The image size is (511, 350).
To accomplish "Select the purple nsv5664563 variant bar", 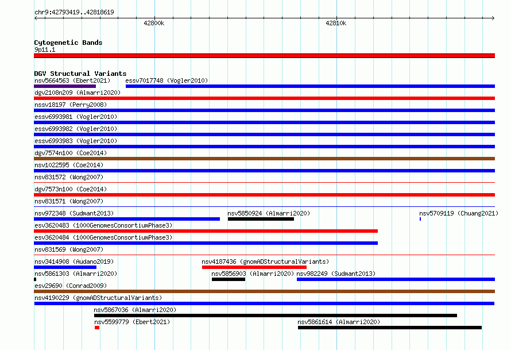I will pos(65,86).
